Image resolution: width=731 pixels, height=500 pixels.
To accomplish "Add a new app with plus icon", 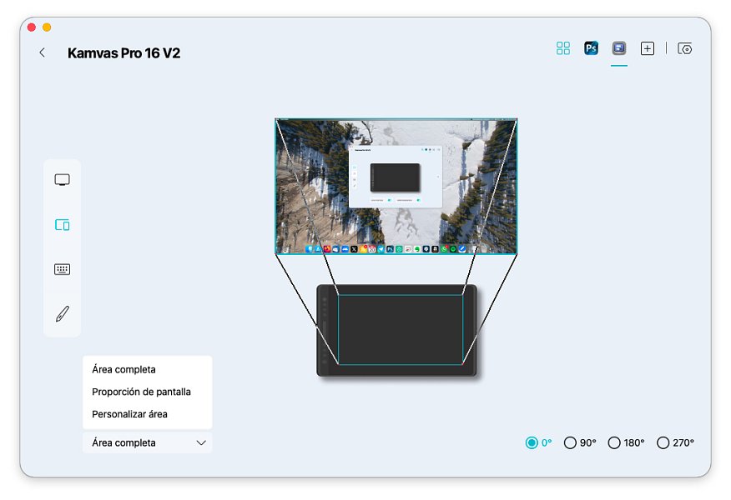I will [x=648, y=48].
